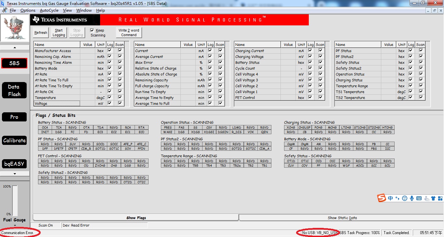Click the 'Communication Error.' status bar message
Image resolution: width=444 pixels, height=237 pixels.
click(18, 233)
